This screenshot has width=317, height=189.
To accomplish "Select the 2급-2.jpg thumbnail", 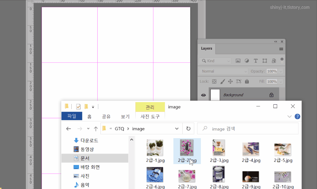I will pyautogui.click(x=187, y=148).
